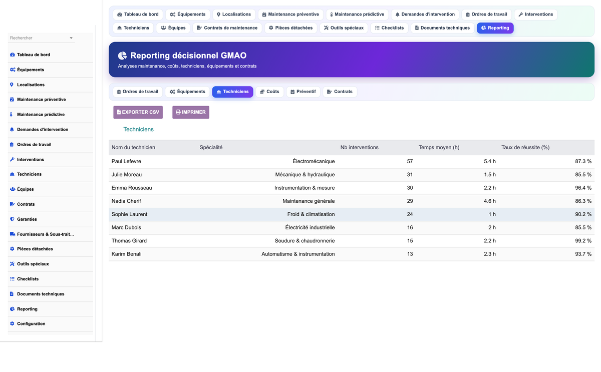The width and height of the screenshot is (601, 372).
Task: Open Équipements in top navigation
Action: coord(188,15)
